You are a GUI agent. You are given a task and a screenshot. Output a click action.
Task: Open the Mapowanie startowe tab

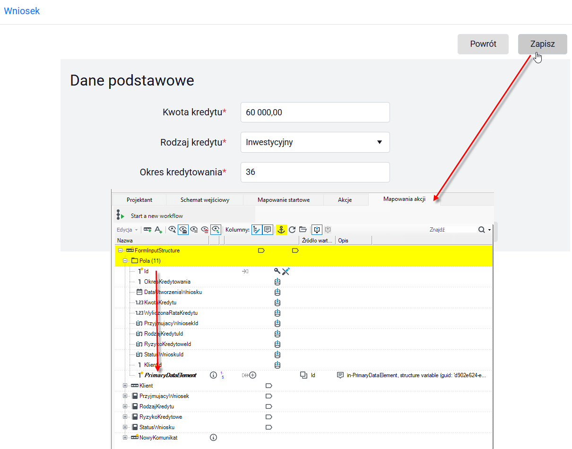coord(284,199)
